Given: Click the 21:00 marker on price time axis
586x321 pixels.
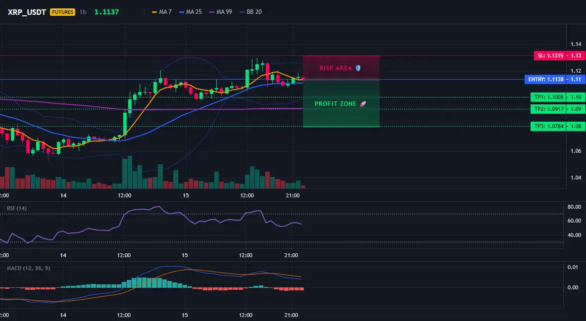Looking at the screenshot, I should tap(293, 195).
